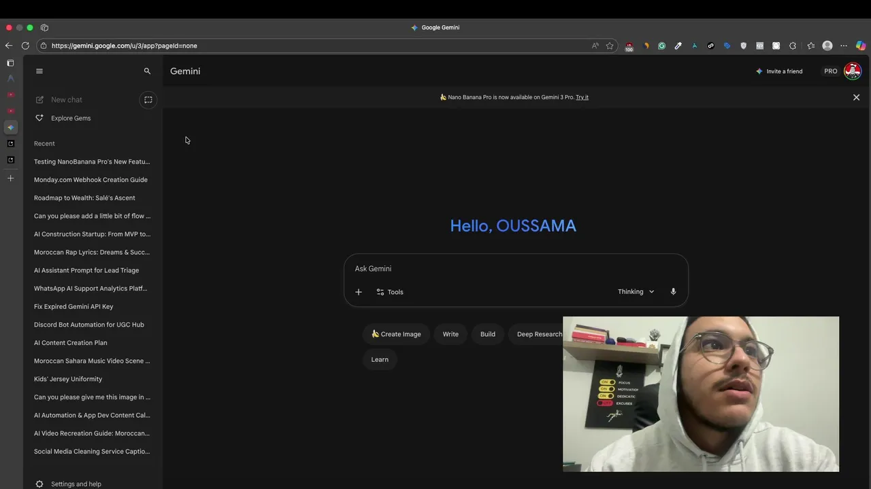Viewport: 871px width, 489px height.
Task: Focus the Ask Gemini input field
Action: coord(516,269)
